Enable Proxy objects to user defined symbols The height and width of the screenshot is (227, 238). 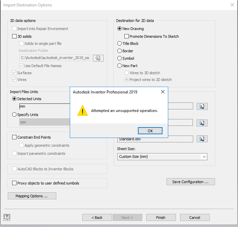pyautogui.click(x=14, y=183)
